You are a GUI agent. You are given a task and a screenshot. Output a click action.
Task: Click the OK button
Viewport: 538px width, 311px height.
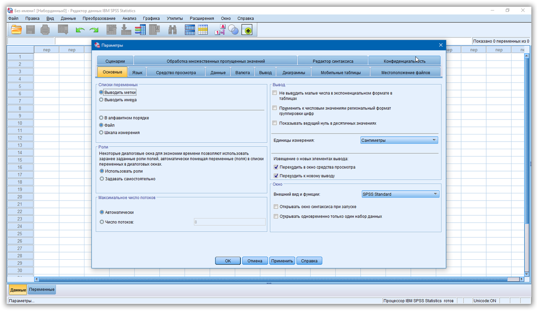pyautogui.click(x=228, y=261)
